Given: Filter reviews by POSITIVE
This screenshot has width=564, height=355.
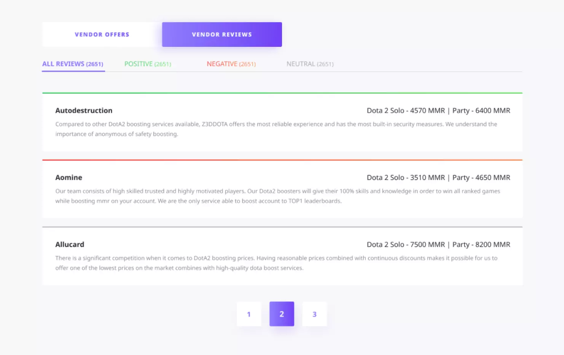Looking at the screenshot, I should point(148,64).
